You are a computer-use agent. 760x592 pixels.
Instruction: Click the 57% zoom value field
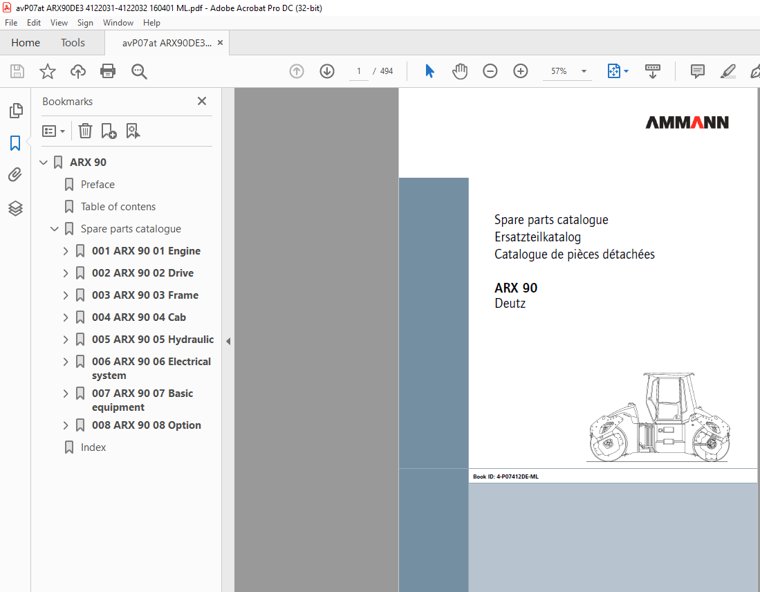(559, 71)
